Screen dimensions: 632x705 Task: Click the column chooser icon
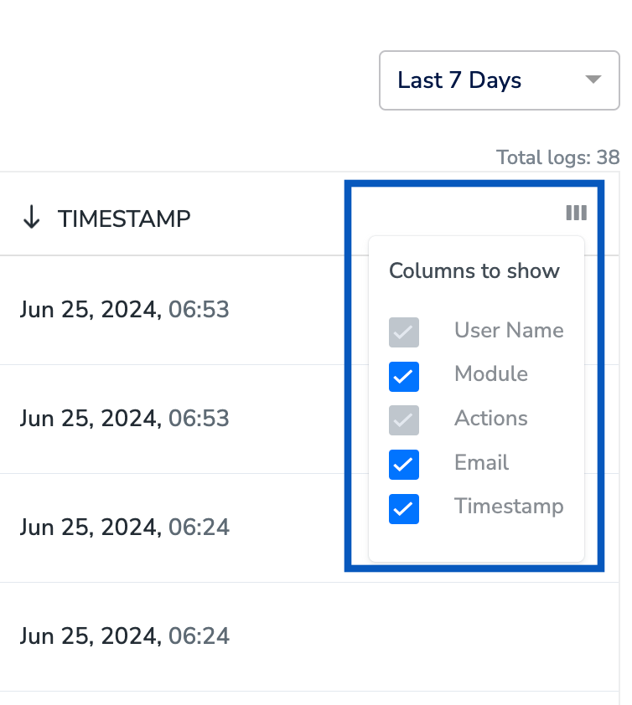[576, 214]
